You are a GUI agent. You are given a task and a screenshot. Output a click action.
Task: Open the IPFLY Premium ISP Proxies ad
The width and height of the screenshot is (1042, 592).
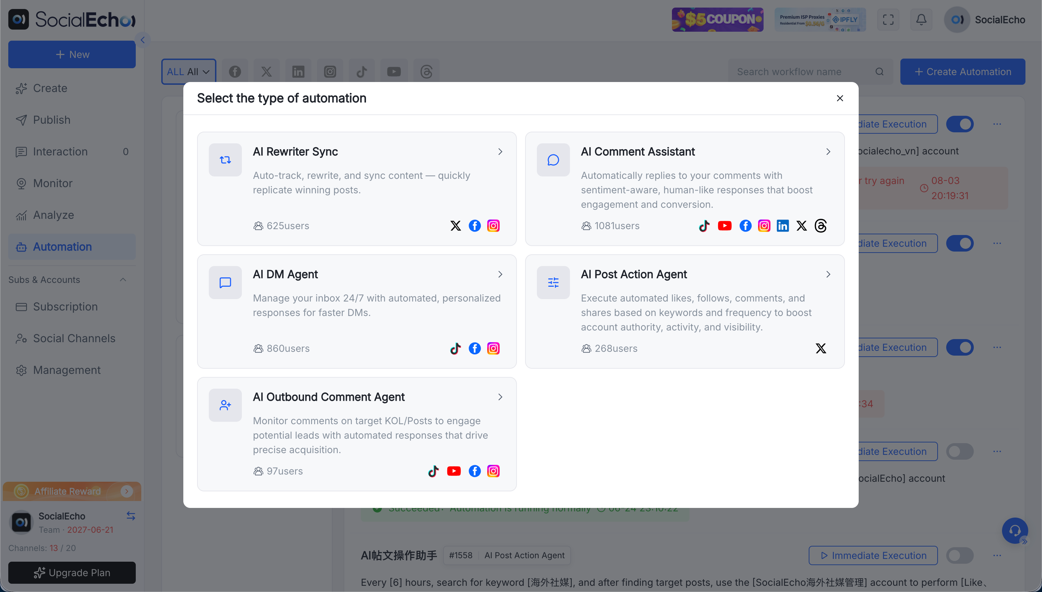point(820,20)
